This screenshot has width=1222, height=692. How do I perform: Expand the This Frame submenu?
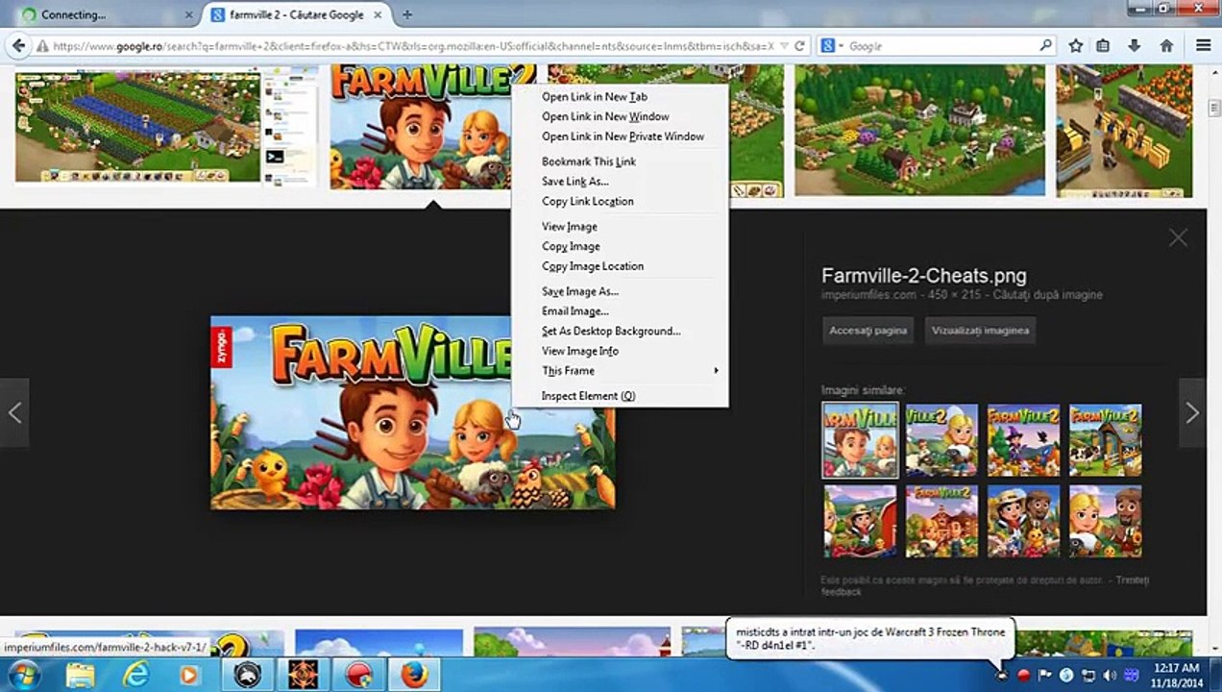tap(621, 371)
